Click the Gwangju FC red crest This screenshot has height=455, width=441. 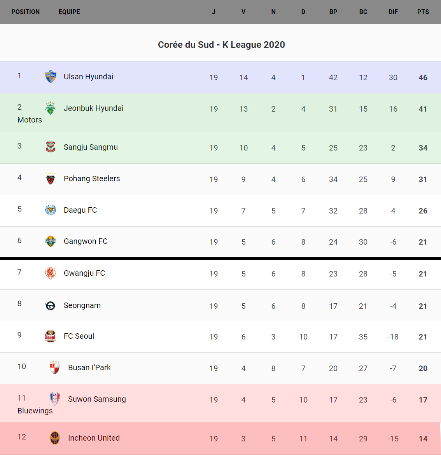51,273
